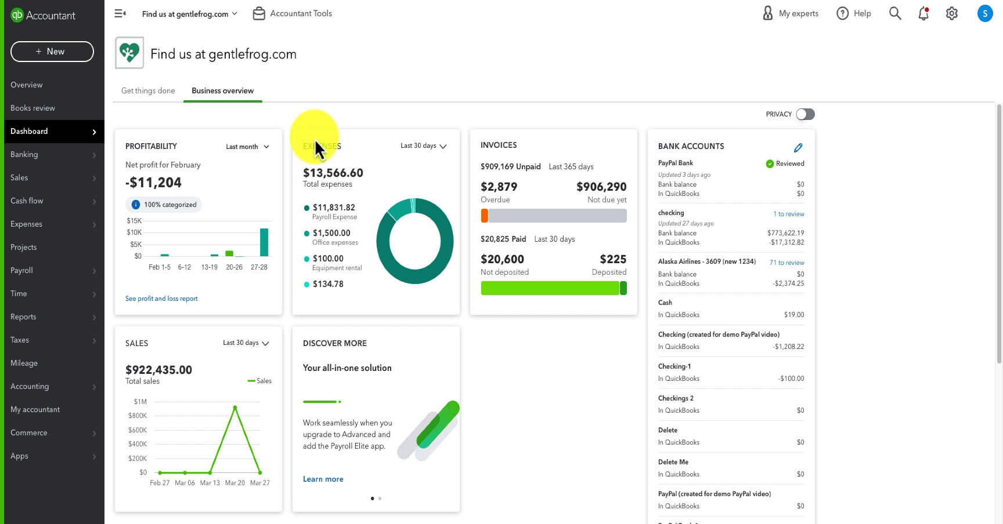Click the Delete Me account row
Screen dimensions: 1003x524
[731, 468]
